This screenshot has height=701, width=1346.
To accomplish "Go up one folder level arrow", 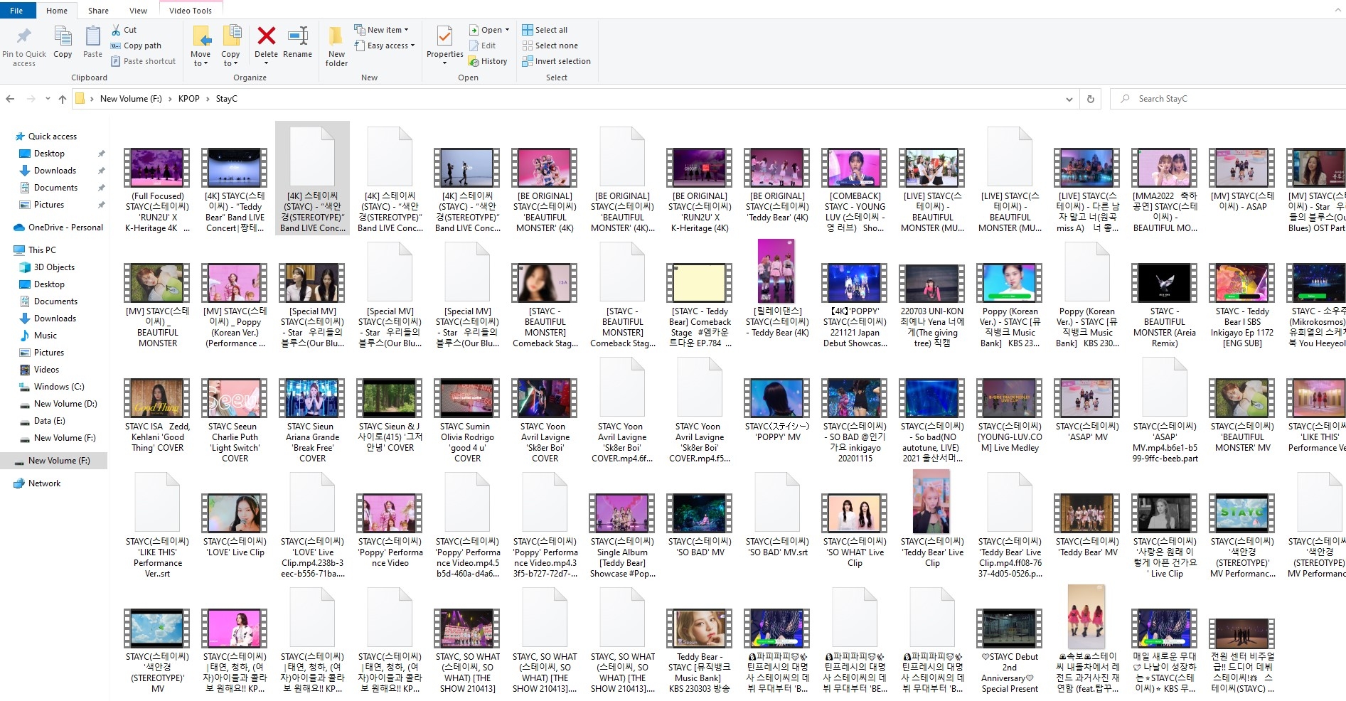I will click(63, 99).
